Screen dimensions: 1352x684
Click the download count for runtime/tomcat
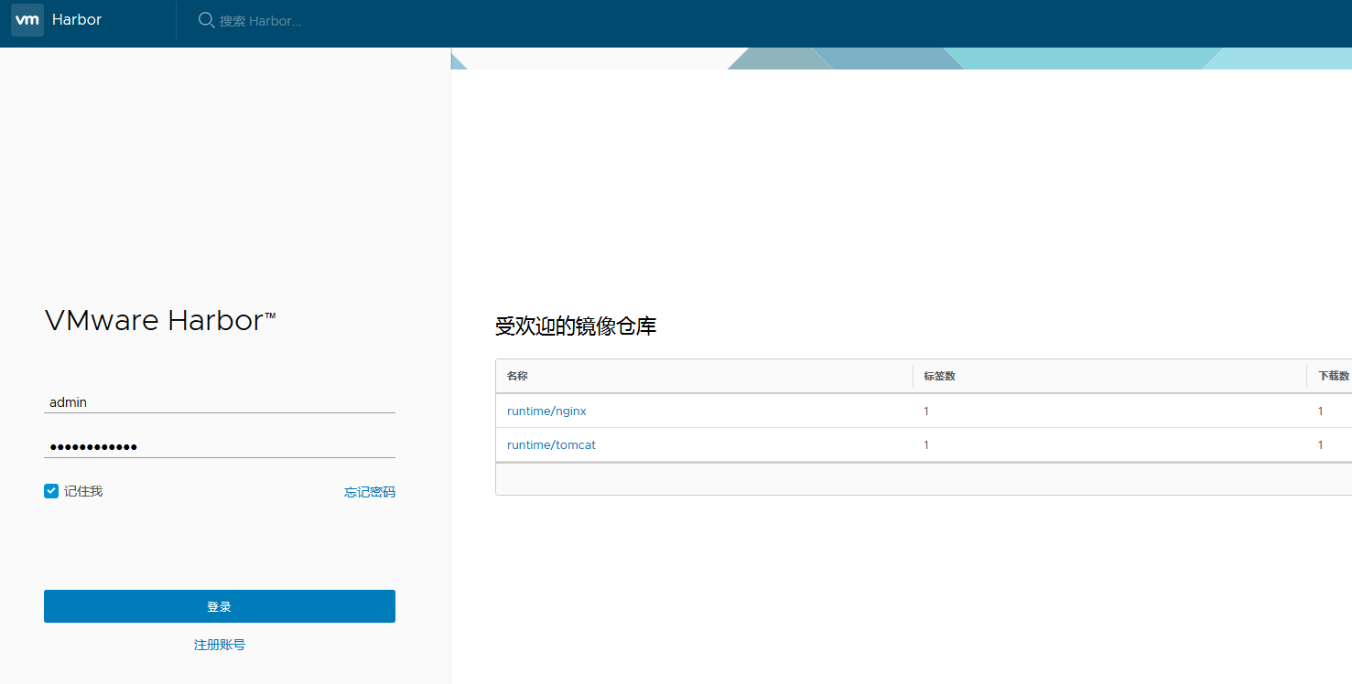(x=1321, y=444)
